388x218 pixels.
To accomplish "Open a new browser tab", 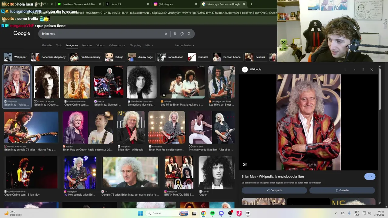I will click(x=251, y=4).
